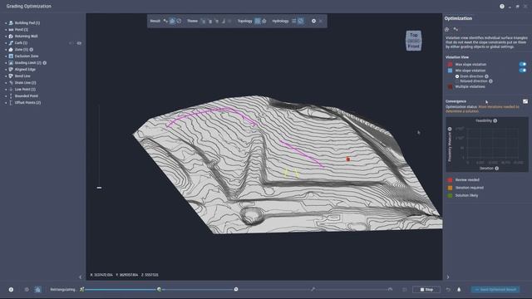Screen dimensions: 532x299
Task: Expand Grading Limit tree node
Action: coord(6,63)
